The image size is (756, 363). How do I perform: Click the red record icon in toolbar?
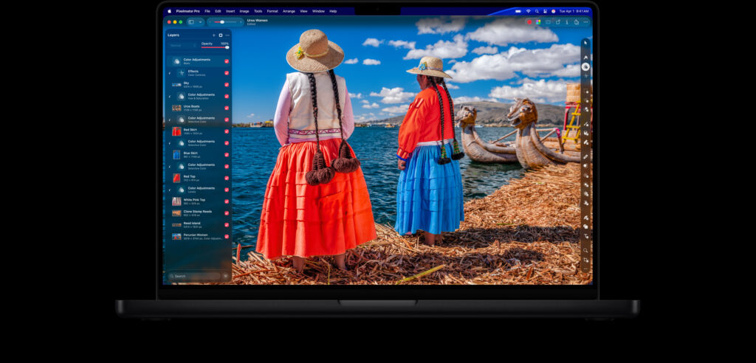click(x=529, y=22)
